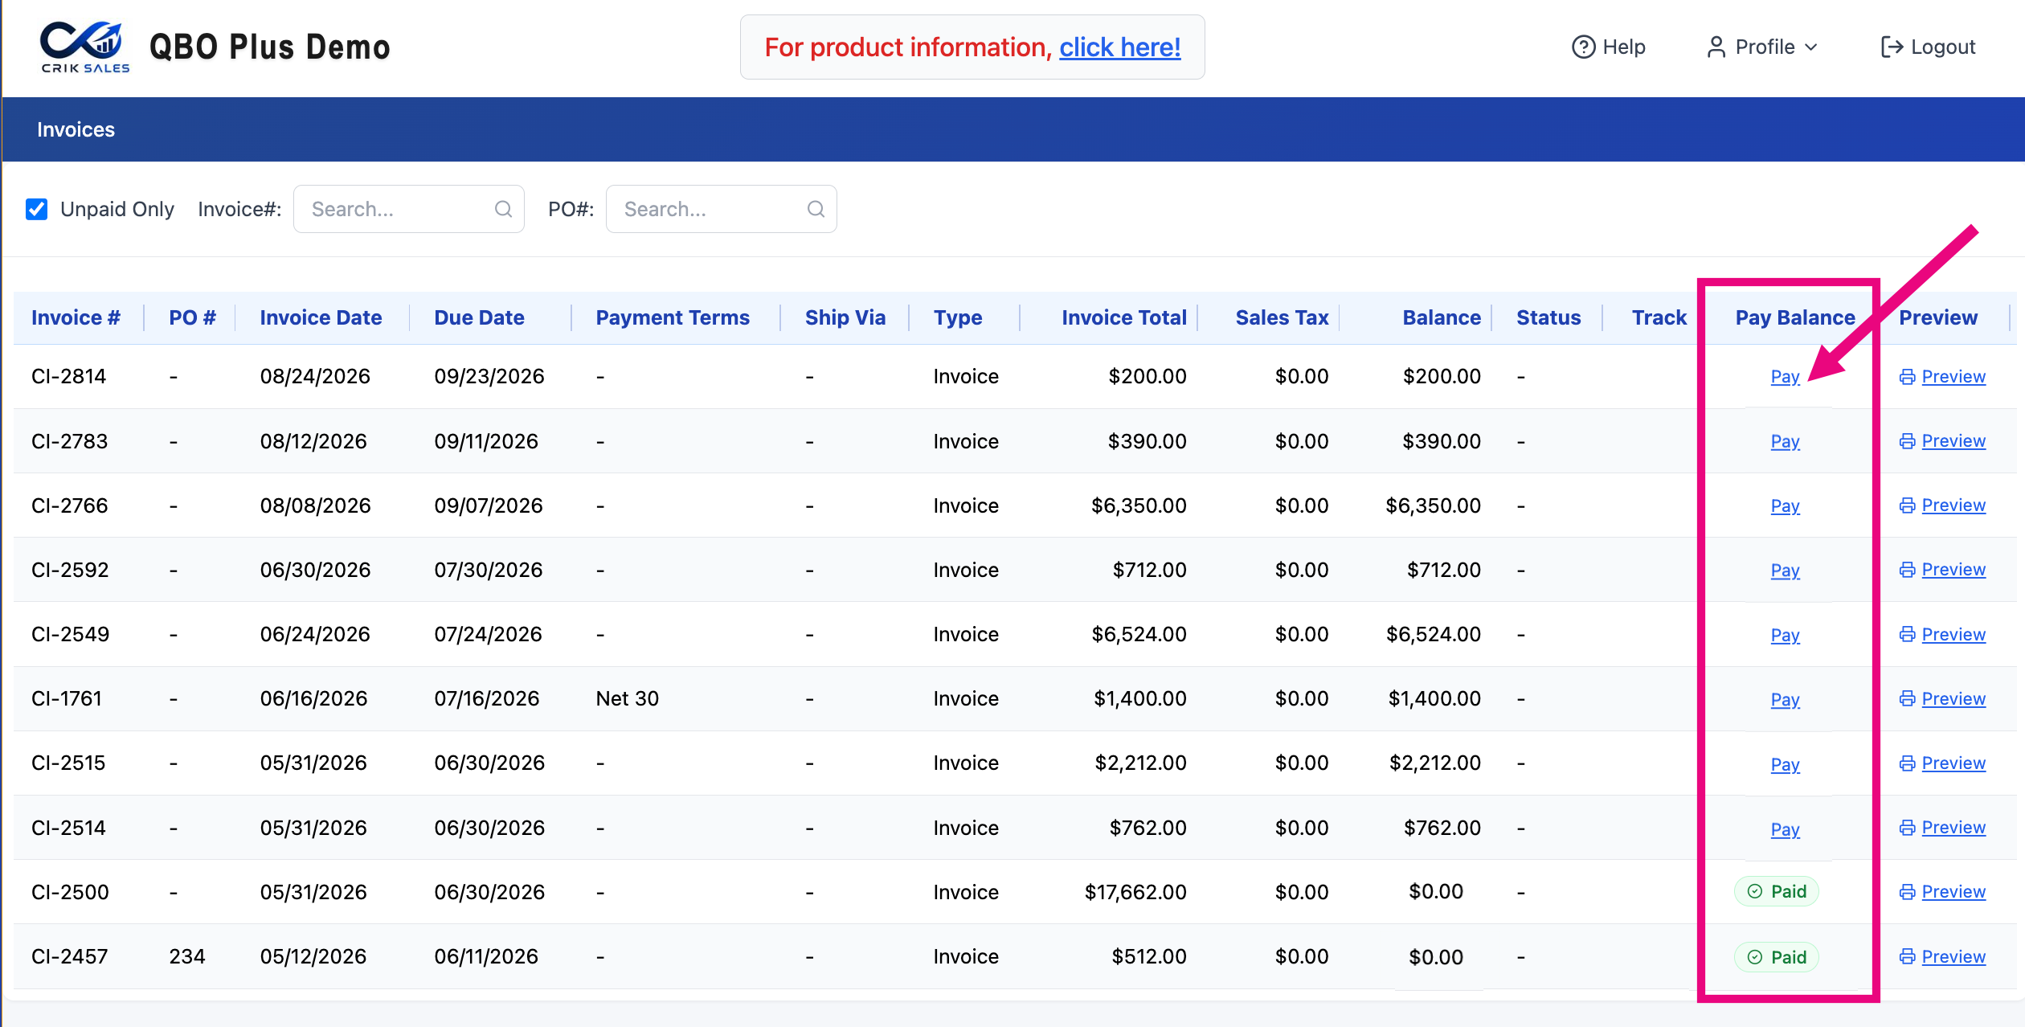Click Pay link for invoice CI-1761

pos(1785,700)
